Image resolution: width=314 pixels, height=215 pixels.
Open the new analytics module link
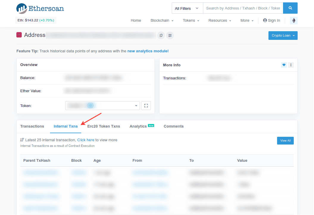point(148,51)
